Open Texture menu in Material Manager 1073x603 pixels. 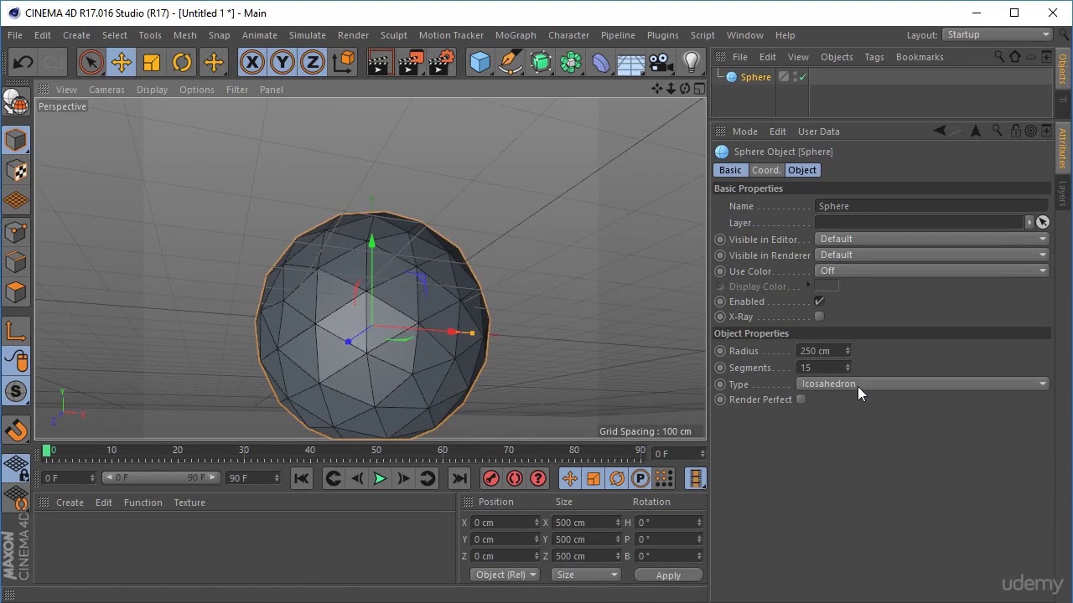click(x=189, y=502)
